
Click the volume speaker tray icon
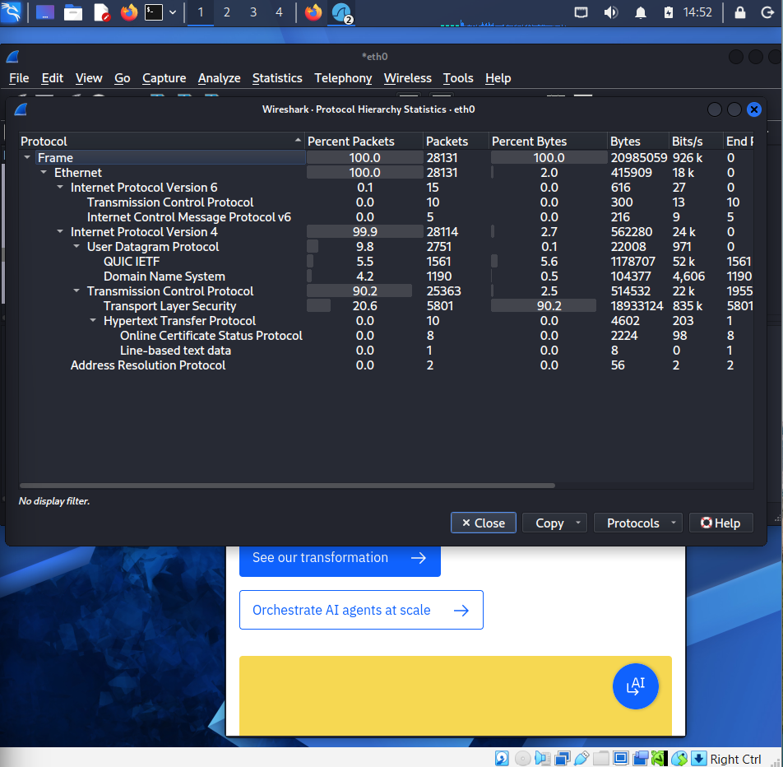(x=611, y=12)
